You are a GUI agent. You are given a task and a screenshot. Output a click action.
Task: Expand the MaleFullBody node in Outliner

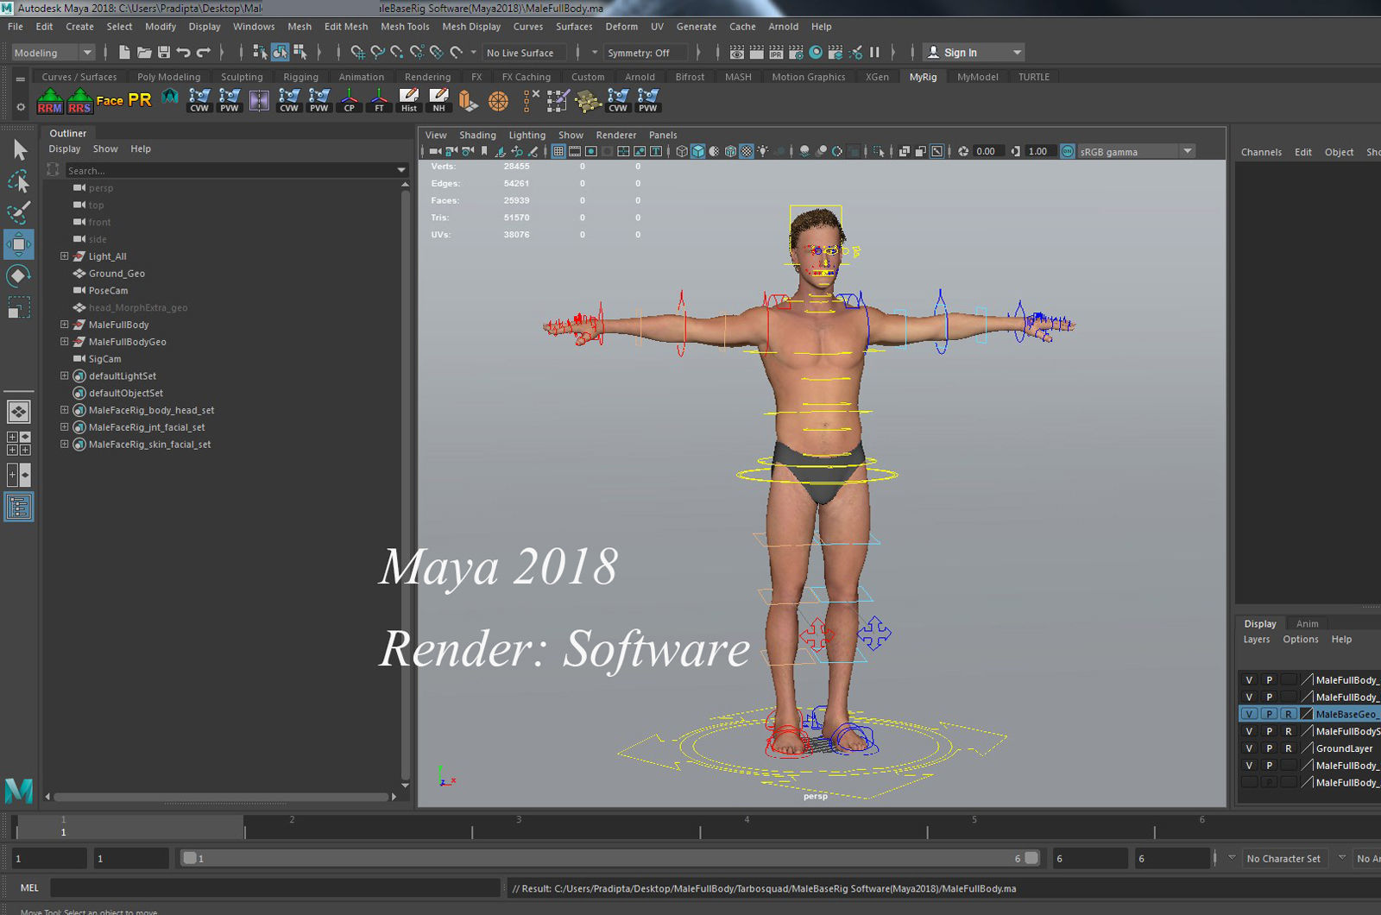coord(64,325)
